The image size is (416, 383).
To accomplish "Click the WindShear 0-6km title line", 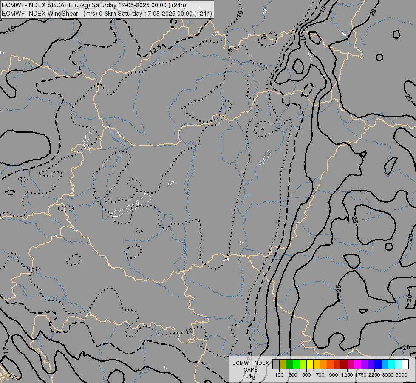I will pos(107,14).
